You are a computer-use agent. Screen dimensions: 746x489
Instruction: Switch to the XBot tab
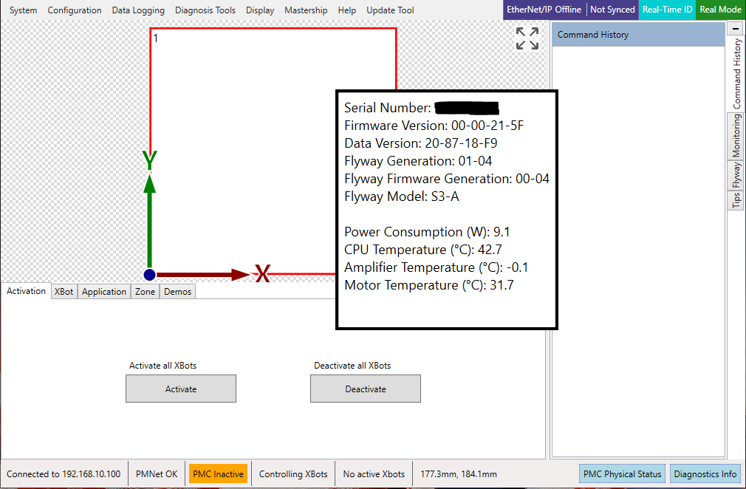coord(64,292)
